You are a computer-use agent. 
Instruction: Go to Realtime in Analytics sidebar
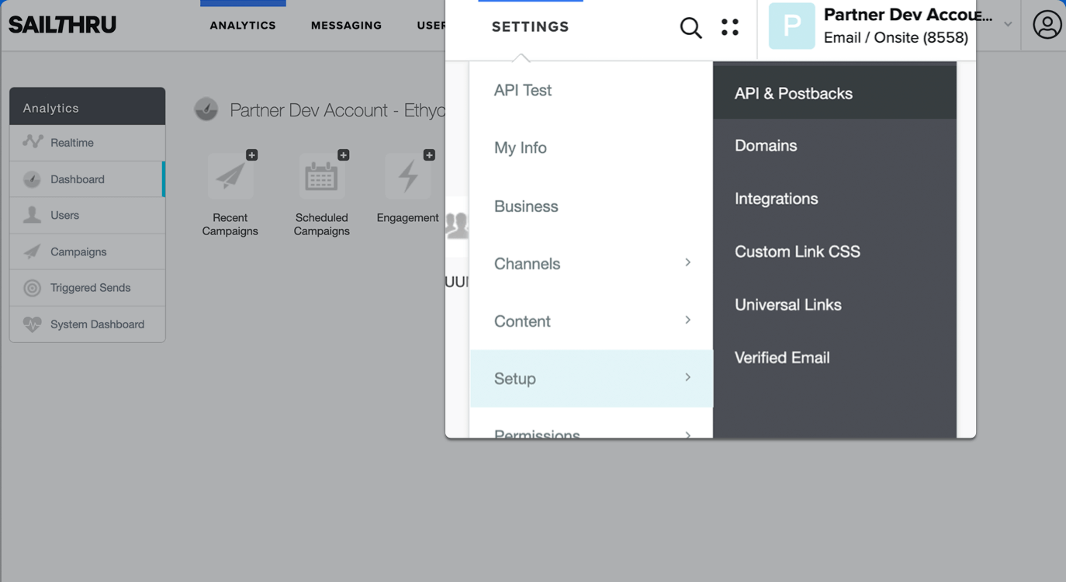(x=87, y=143)
